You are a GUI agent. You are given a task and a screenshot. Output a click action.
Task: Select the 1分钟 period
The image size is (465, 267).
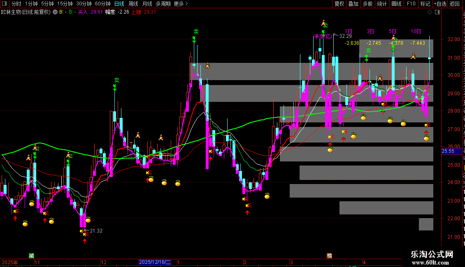point(31,4)
